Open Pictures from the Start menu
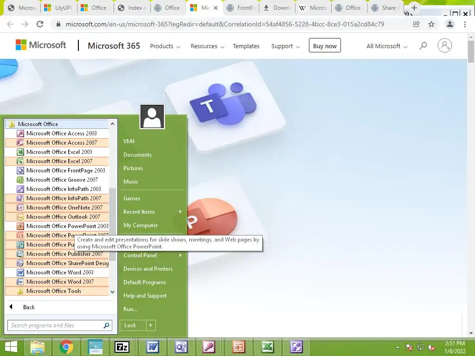475x356 pixels. pyautogui.click(x=133, y=168)
